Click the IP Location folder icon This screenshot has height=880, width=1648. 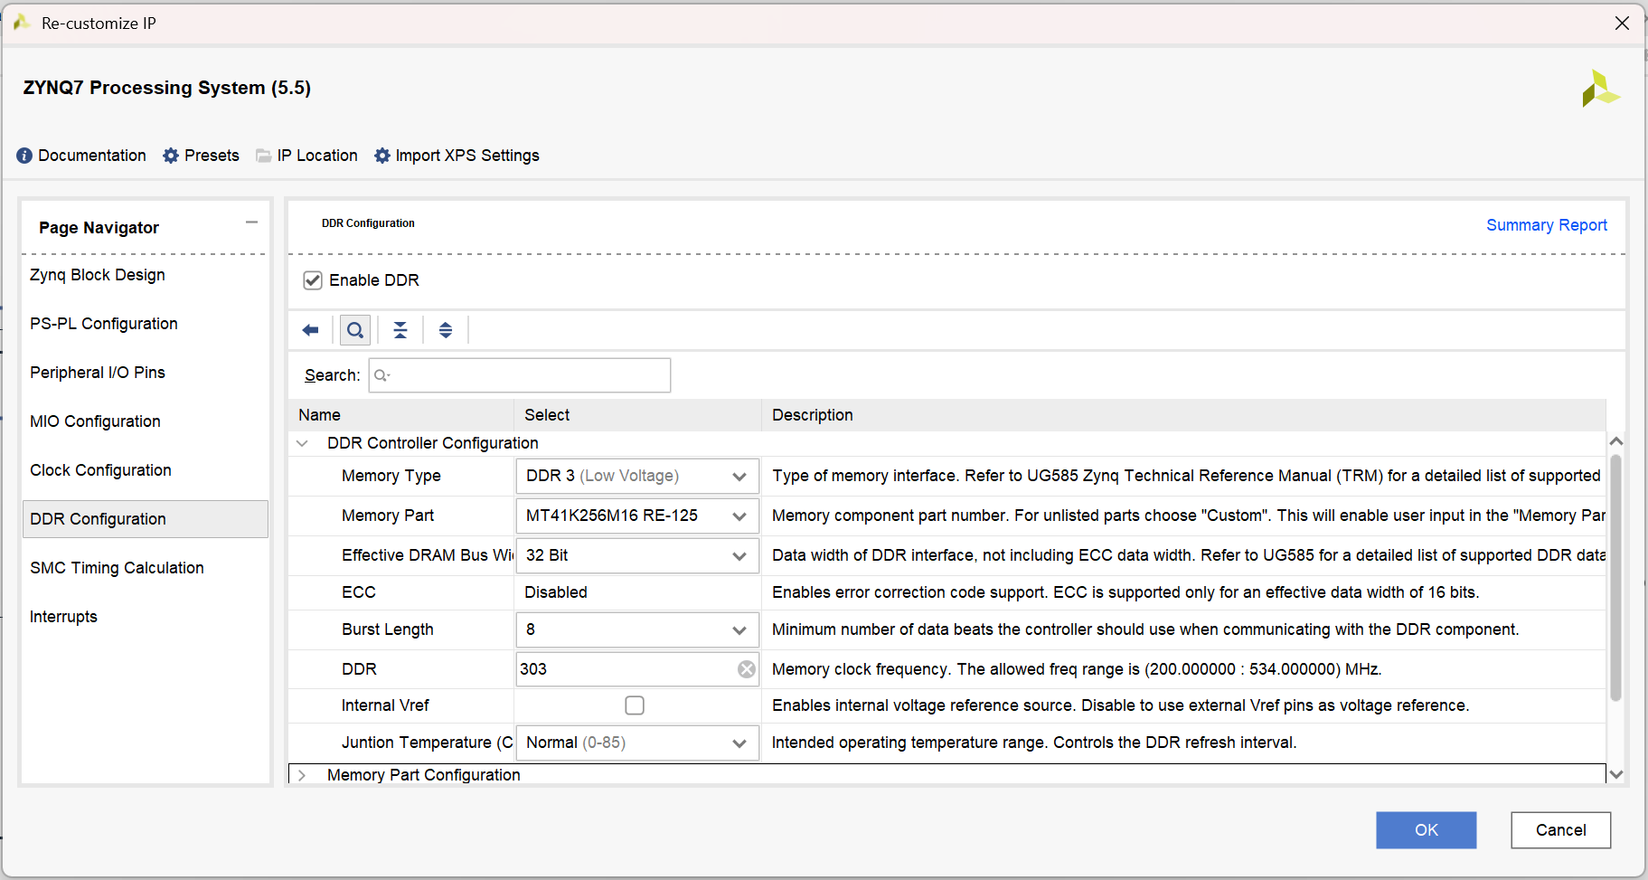coord(264,156)
